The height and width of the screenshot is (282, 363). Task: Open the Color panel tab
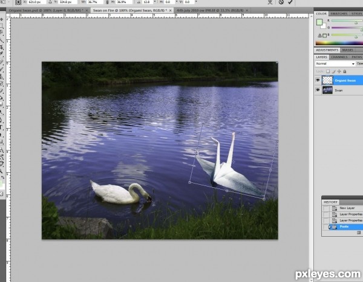(x=321, y=14)
